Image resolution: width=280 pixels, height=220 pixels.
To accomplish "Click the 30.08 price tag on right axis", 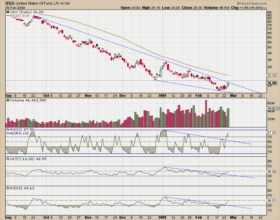I will click(x=272, y=75).
